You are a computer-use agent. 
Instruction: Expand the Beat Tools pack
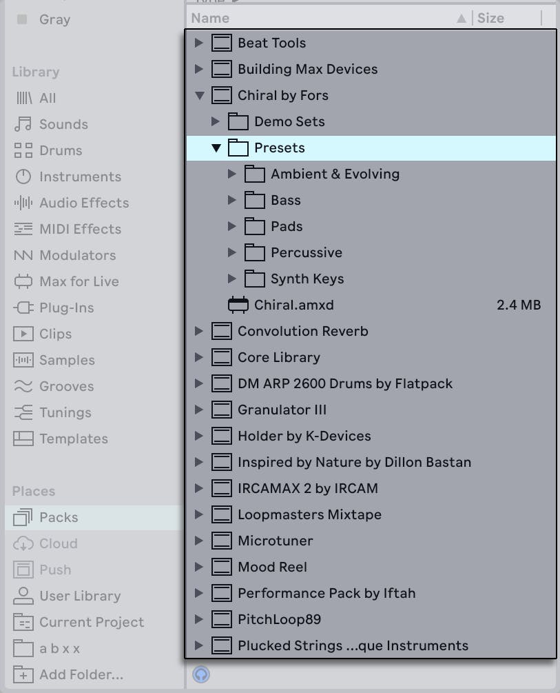(x=199, y=43)
